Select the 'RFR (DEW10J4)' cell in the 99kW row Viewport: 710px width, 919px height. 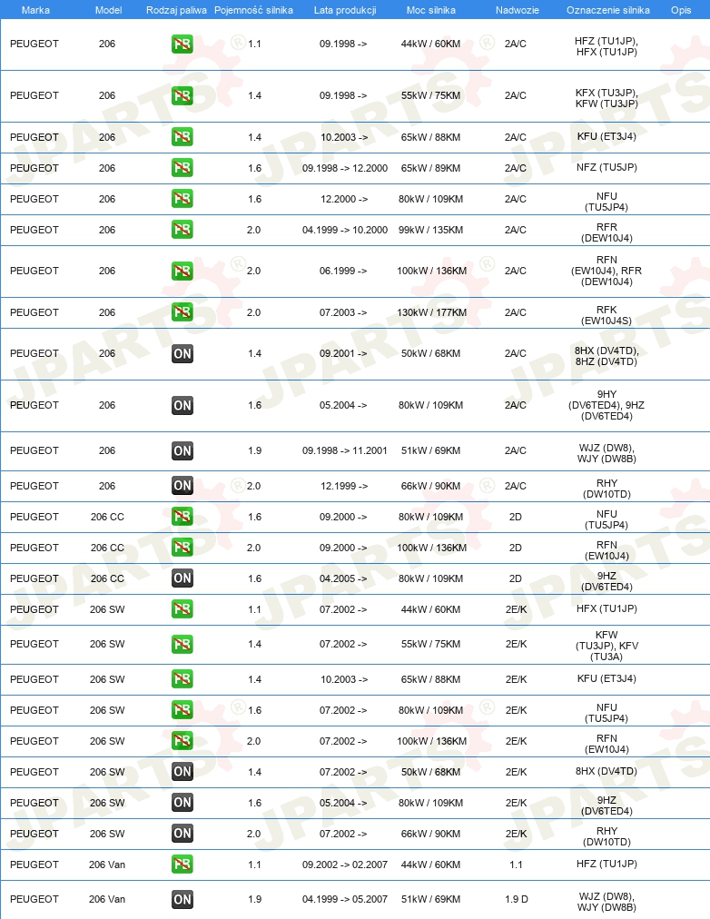pyautogui.click(x=606, y=232)
